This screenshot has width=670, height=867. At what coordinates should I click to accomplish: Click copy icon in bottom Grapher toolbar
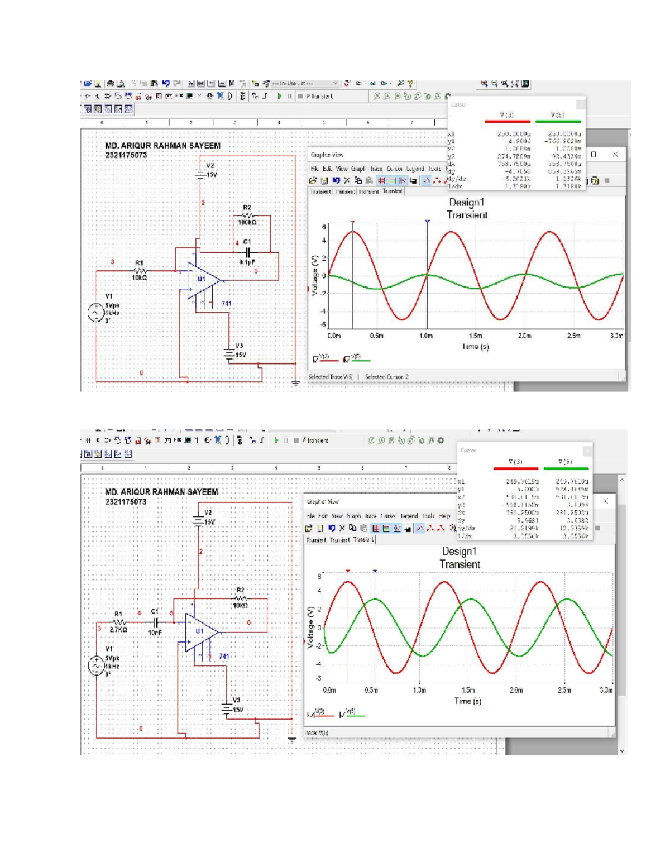pos(353,528)
